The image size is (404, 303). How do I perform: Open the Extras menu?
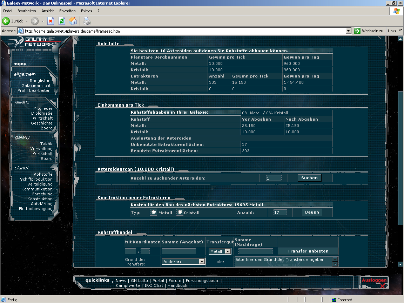[x=86, y=11]
